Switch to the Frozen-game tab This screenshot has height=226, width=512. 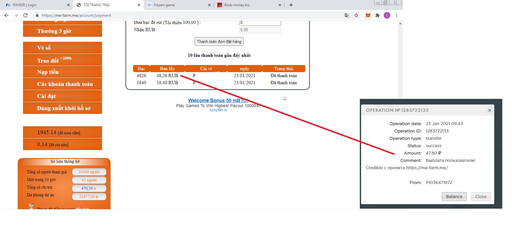pos(178,5)
